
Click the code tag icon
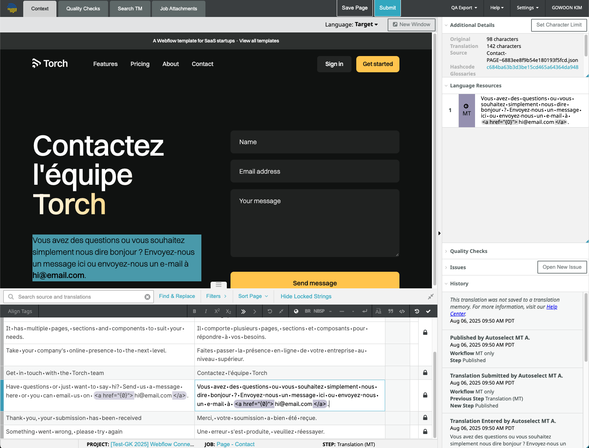coord(402,311)
